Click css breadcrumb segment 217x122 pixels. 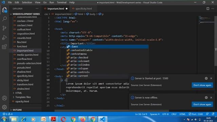[46, 14]
